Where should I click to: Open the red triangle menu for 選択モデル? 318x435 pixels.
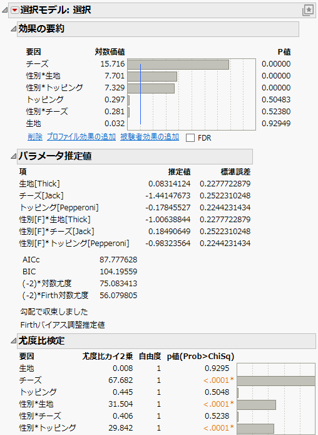click(14, 10)
